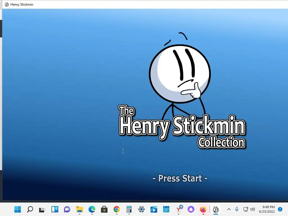Open the volume control tray icon

[x=253, y=209]
